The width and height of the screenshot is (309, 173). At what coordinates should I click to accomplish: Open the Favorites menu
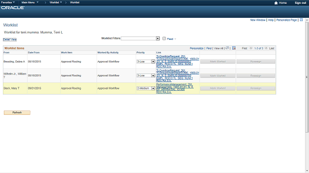click(x=8, y=2)
